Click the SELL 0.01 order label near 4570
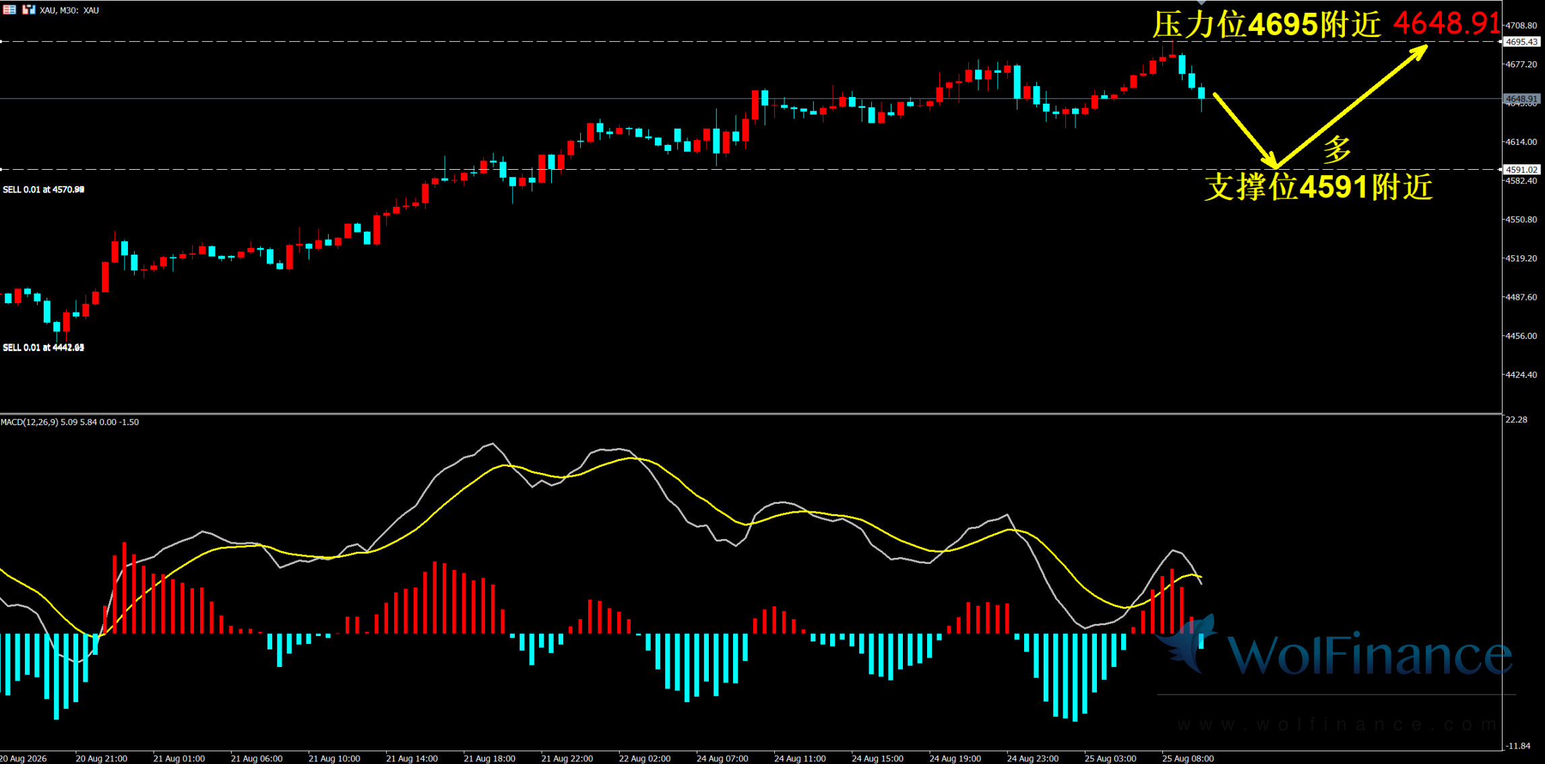The height and width of the screenshot is (764, 1545). [44, 190]
